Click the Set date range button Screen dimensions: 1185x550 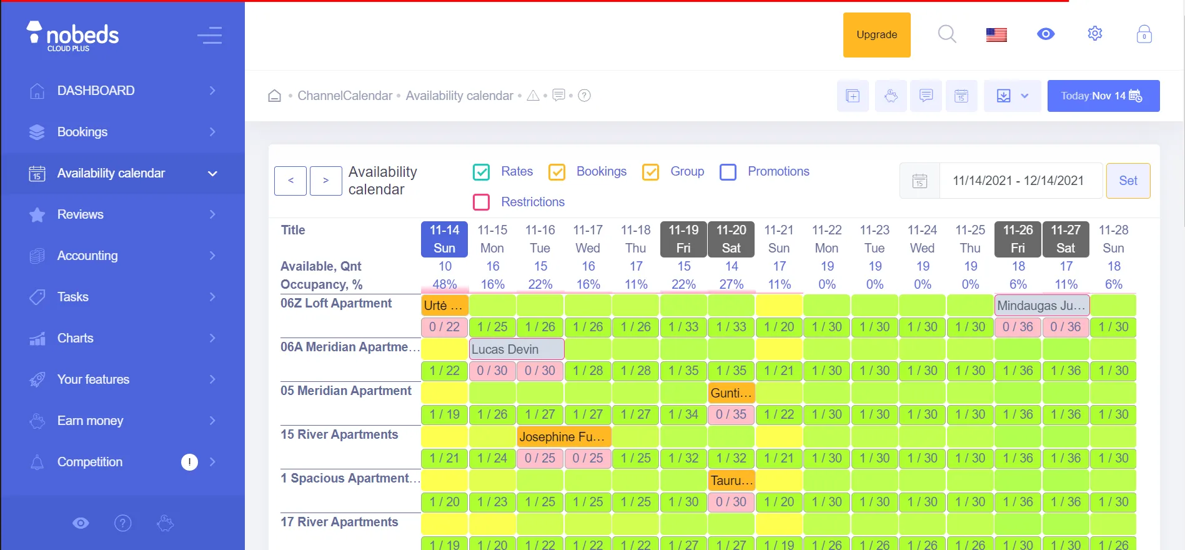[1128, 181]
